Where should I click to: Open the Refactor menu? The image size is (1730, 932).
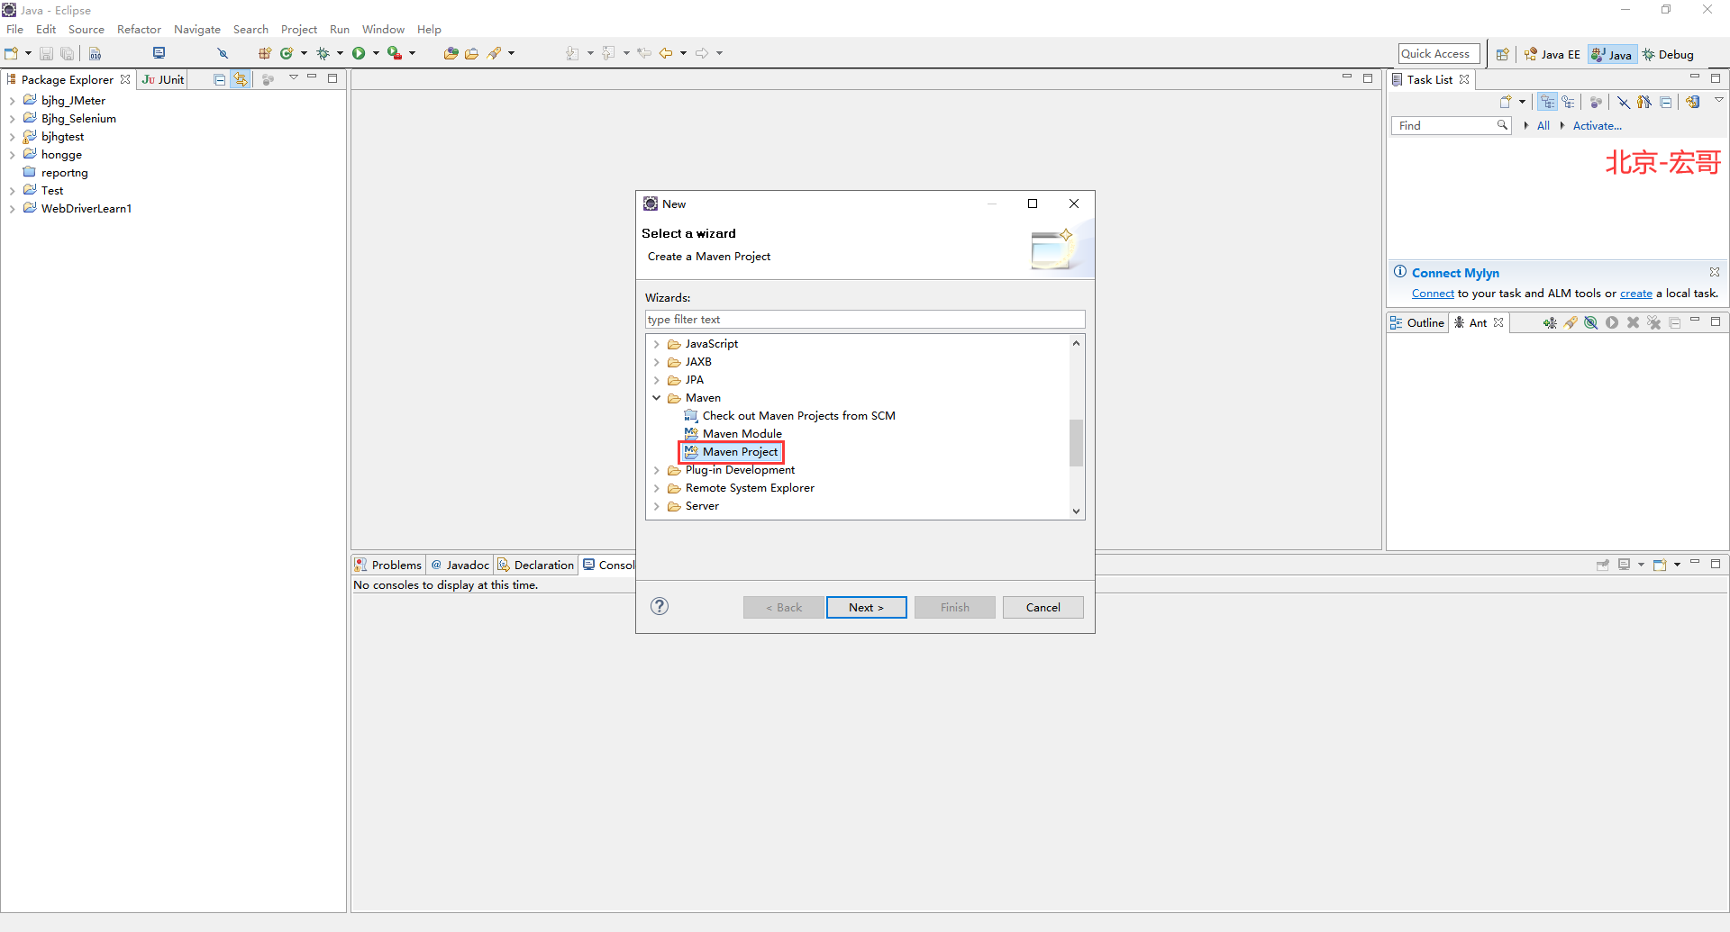tap(139, 30)
